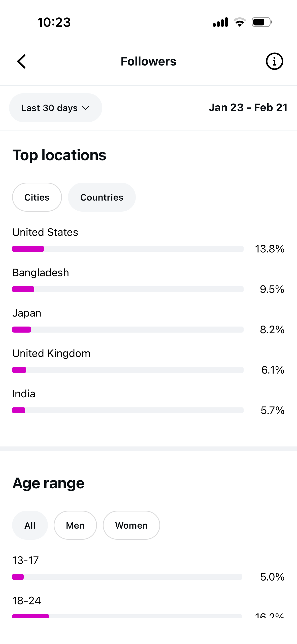Image resolution: width=297 pixels, height=644 pixels.
Task: Tap the battery status icon
Action: [262, 22]
